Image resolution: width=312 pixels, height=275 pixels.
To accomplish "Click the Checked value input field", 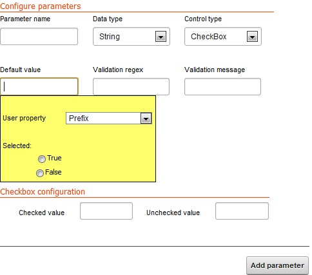I will [x=106, y=211].
